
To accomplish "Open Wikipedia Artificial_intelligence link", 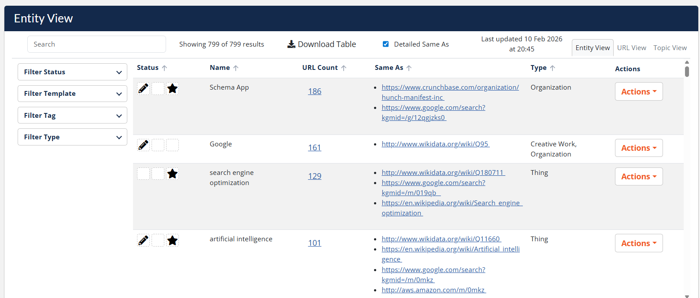I will point(451,254).
